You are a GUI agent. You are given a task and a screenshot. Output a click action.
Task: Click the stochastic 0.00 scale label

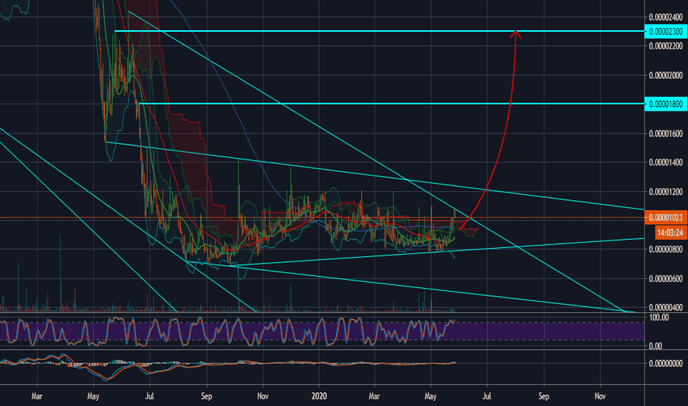click(x=656, y=346)
